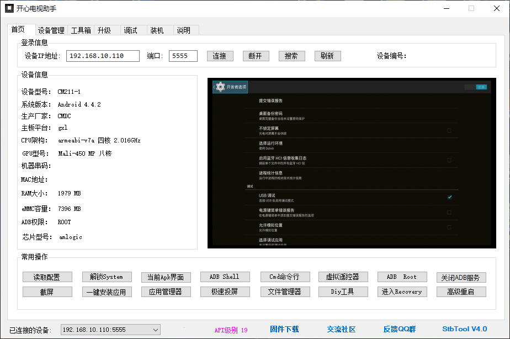This screenshot has width=510, height=339.
Task: Focus the device IP address field
Action: tap(103, 56)
